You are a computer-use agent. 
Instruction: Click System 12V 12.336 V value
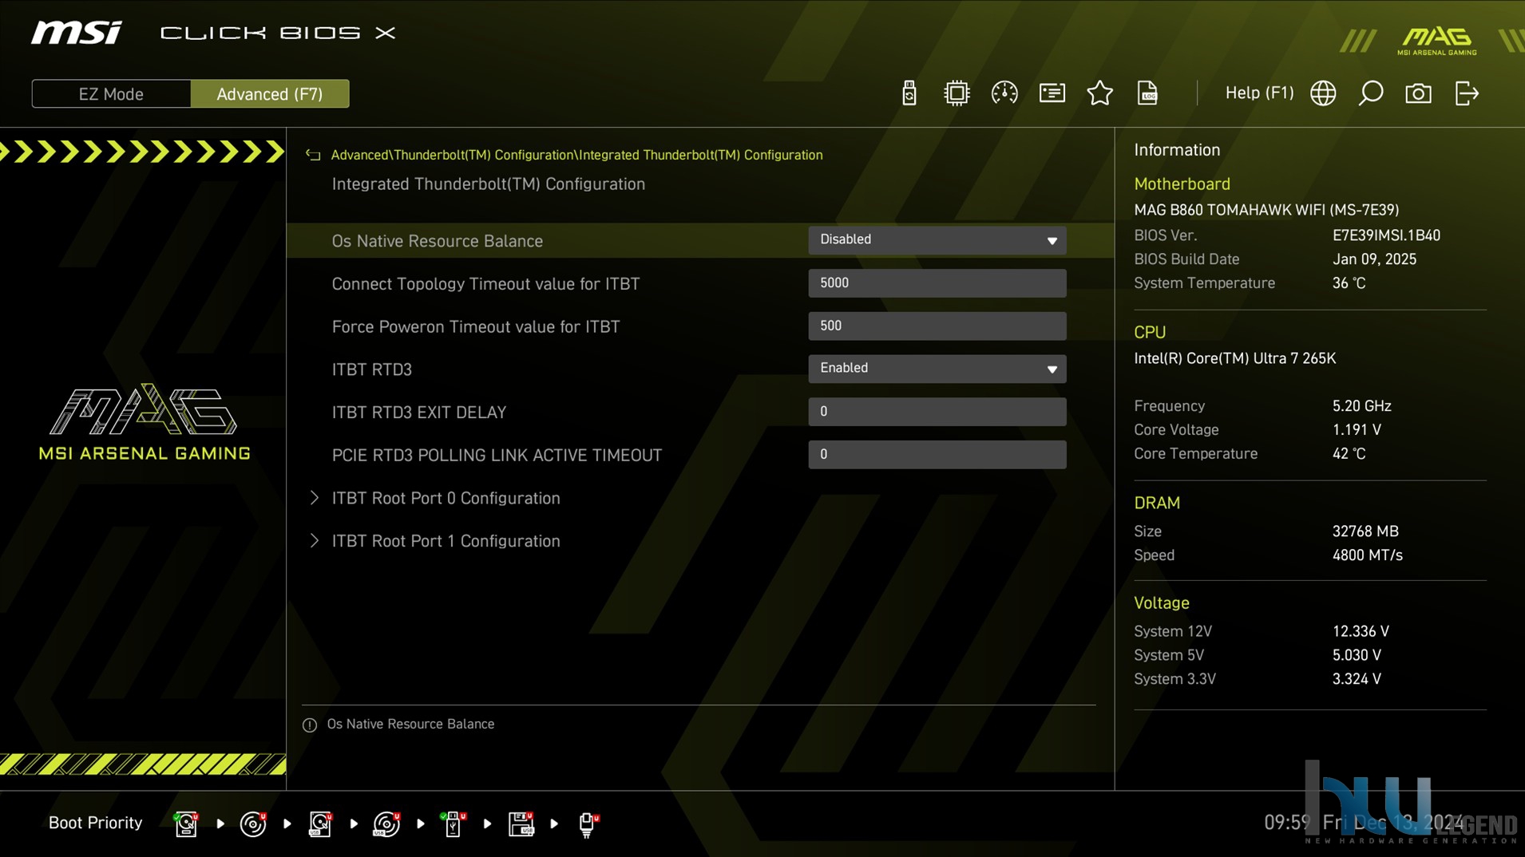point(1361,631)
